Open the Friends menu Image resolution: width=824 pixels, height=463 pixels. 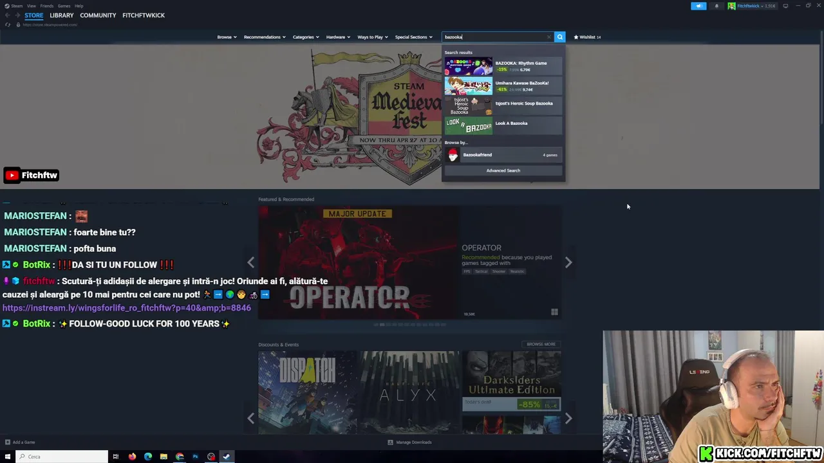(47, 6)
